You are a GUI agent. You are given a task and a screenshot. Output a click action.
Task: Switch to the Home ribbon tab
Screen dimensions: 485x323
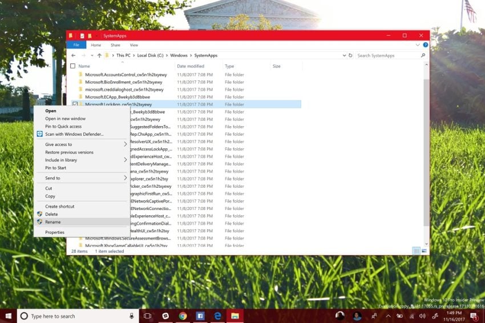point(96,45)
